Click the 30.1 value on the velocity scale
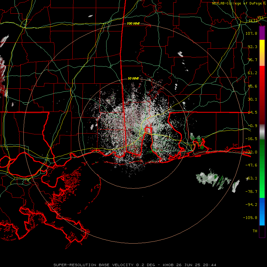267x267 pixels. (x=252, y=99)
